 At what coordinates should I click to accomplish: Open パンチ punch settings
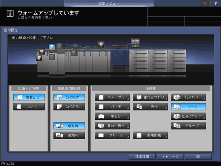pyautogui.click(x=112, y=107)
